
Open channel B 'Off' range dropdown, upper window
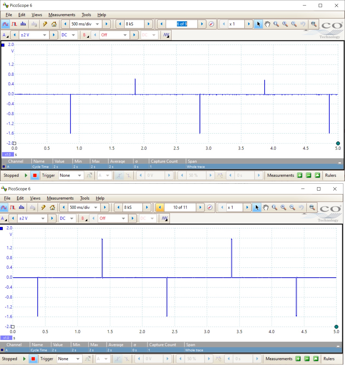tap(125, 35)
